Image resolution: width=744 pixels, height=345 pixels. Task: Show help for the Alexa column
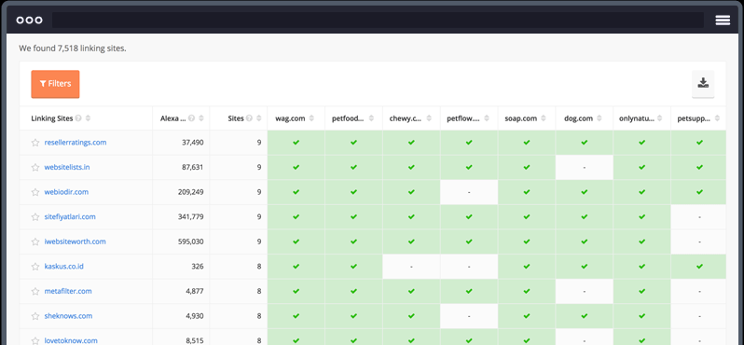(x=191, y=118)
